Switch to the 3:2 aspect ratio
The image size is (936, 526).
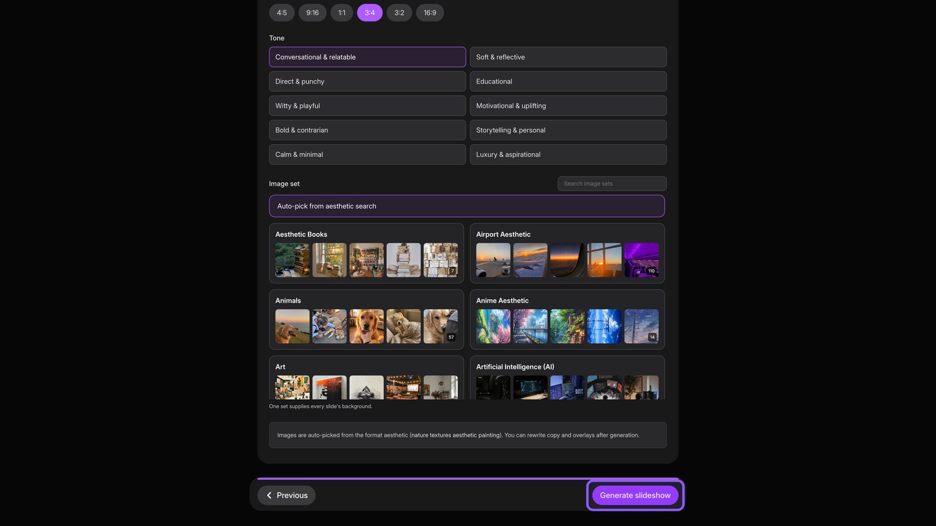399,13
